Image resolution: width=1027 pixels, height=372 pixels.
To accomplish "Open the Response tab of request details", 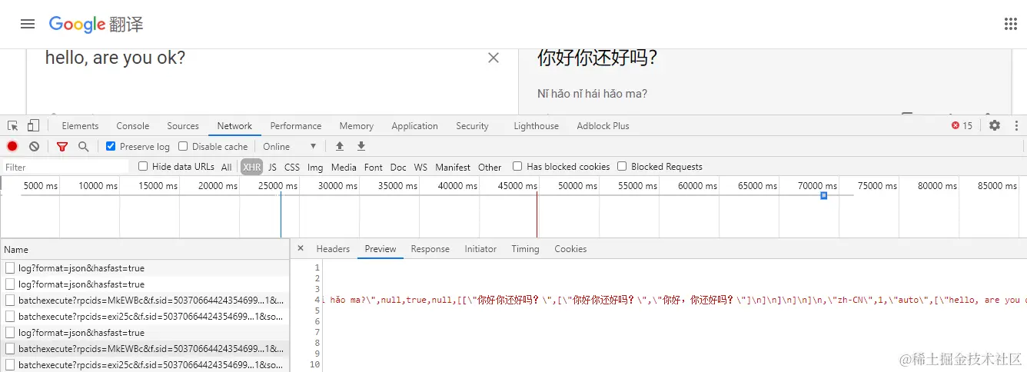I will [x=430, y=249].
